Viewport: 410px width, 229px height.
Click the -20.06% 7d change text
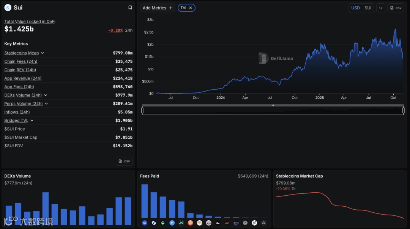(x=286, y=189)
